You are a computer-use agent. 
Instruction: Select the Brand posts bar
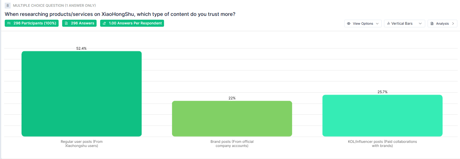point(232,118)
